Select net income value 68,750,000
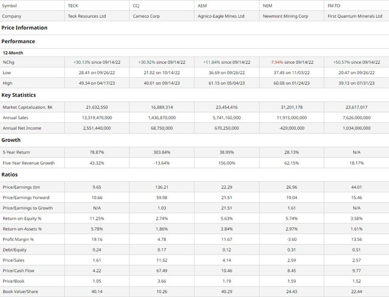Screen dimensions: 389x297 [x=162, y=128]
